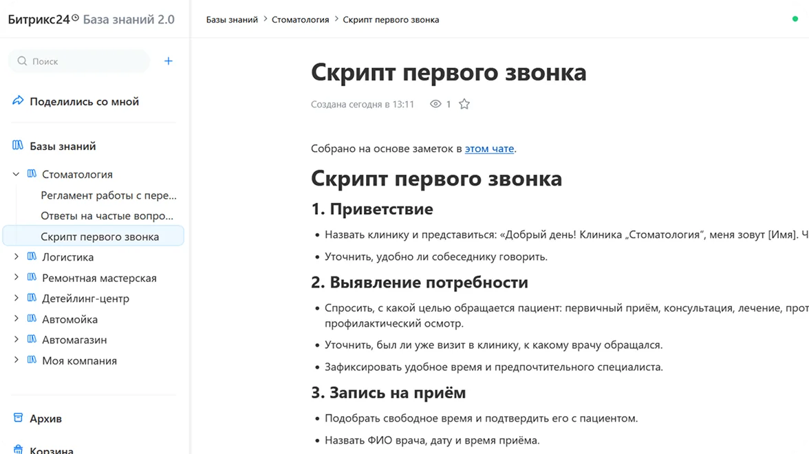
Task: Click the Битрикс24 logo text
Action: (39, 19)
